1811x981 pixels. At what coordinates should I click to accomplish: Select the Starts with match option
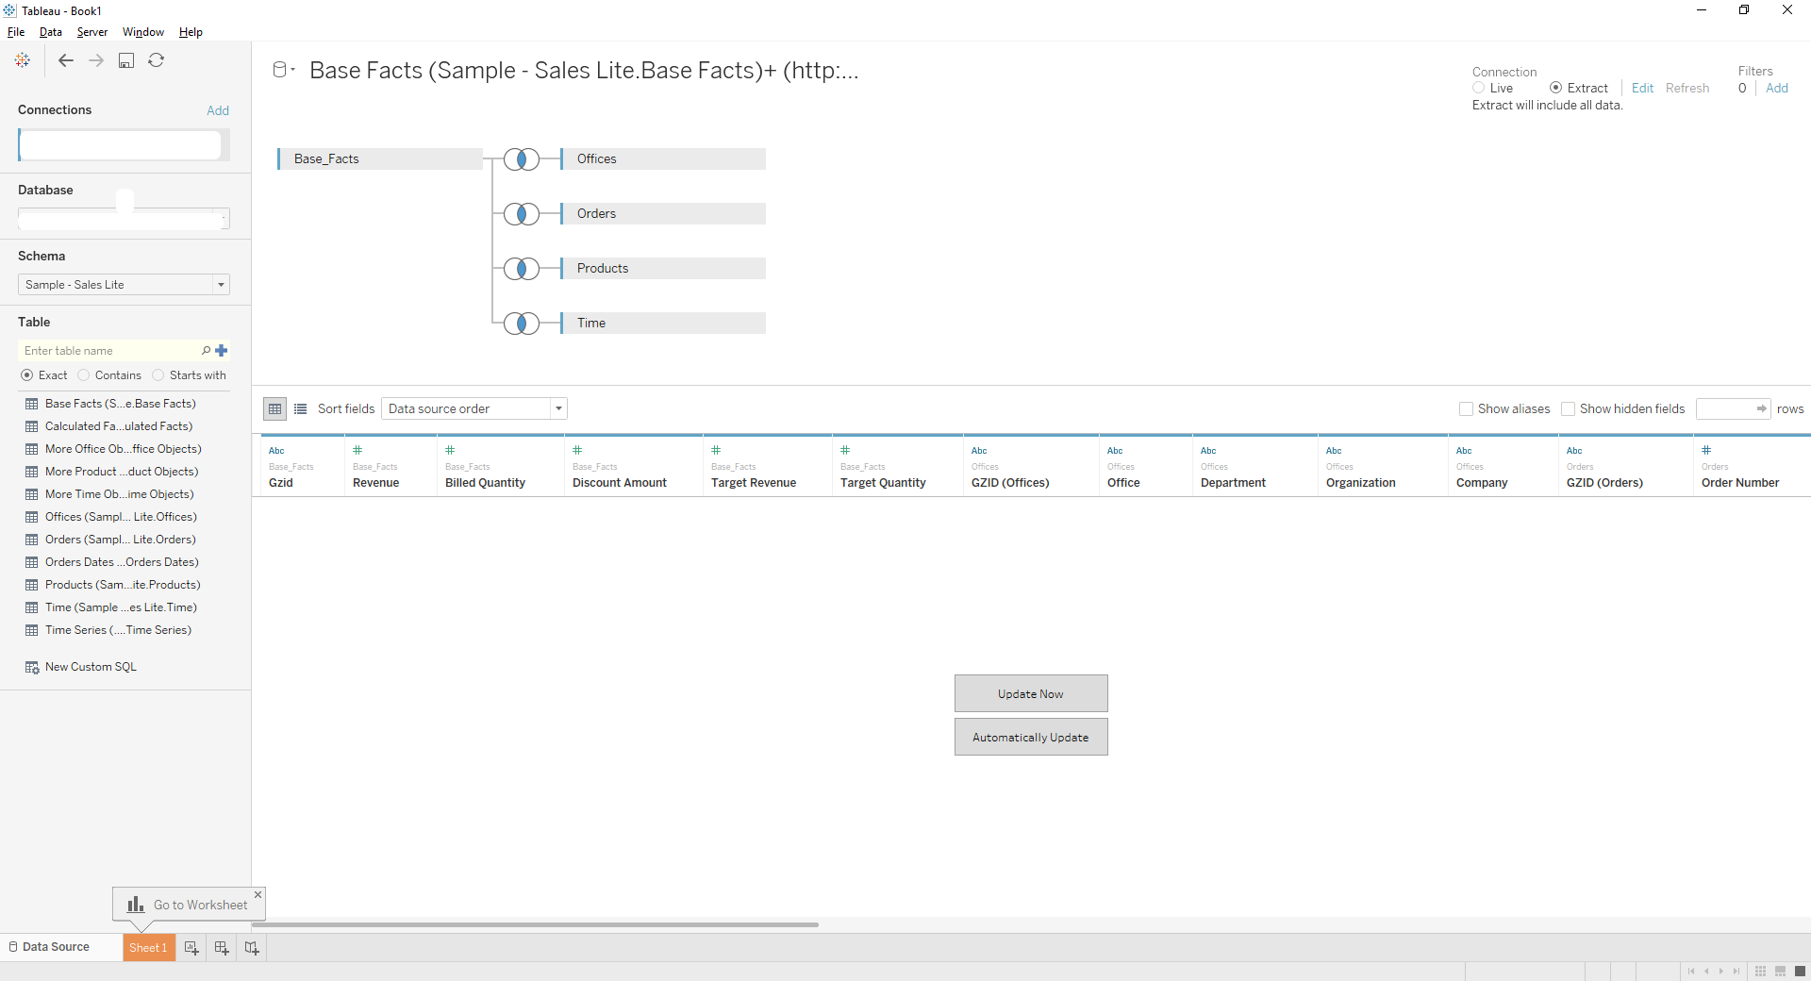(x=158, y=375)
